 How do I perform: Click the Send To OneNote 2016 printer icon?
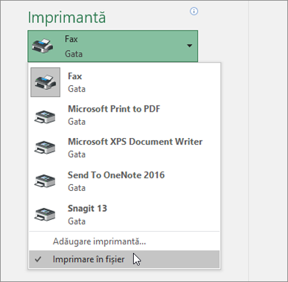[x=45, y=181]
